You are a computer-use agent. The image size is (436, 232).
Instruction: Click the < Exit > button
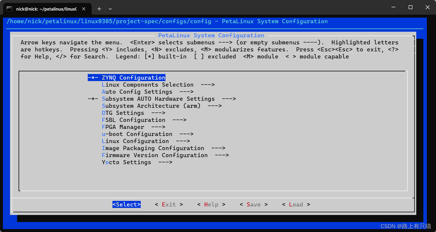[169, 204]
